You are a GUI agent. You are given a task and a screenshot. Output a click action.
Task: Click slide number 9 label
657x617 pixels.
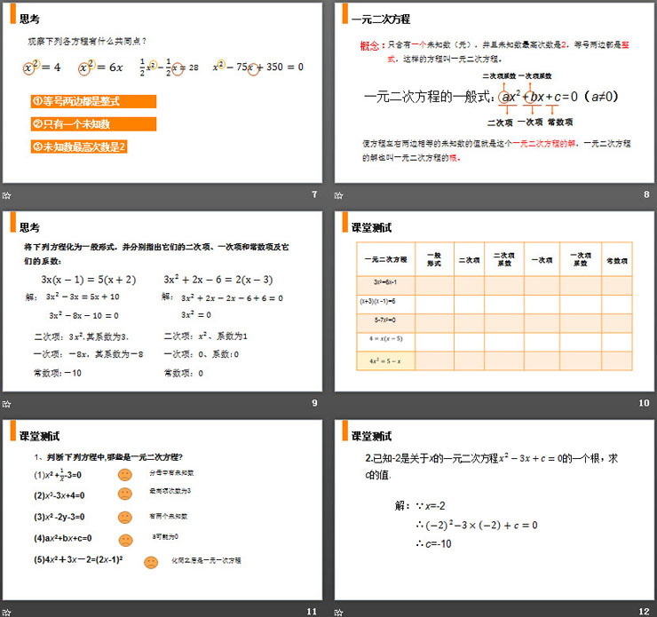click(314, 403)
